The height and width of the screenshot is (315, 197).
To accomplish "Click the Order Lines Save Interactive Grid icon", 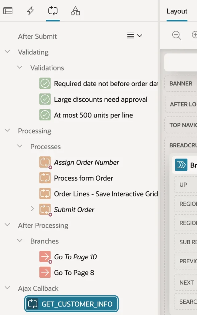I will click(45, 194).
